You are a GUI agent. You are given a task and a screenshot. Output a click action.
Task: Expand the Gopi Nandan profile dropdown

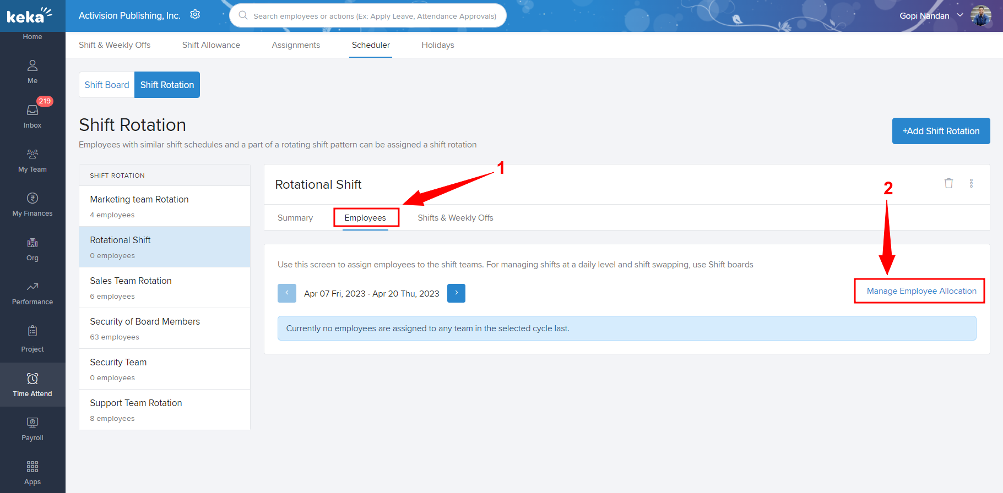point(960,15)
